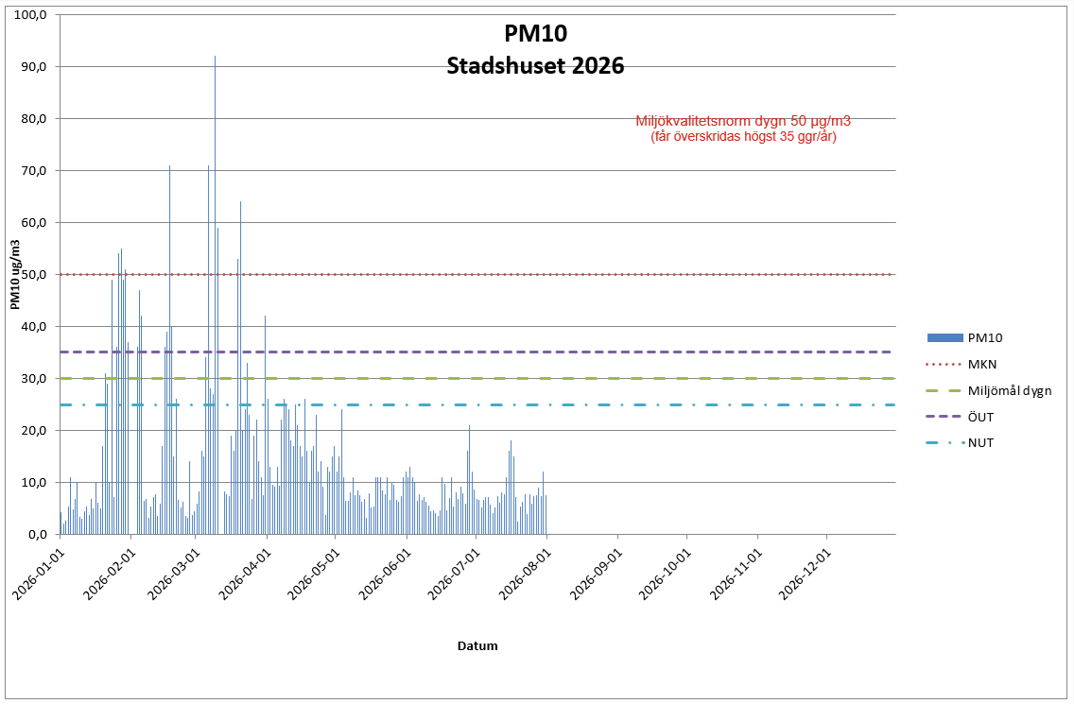The width and height of the screenshot is (1074, 704).
Task: Click the 2026-05-01 date axis label
Action: point(312,575)
